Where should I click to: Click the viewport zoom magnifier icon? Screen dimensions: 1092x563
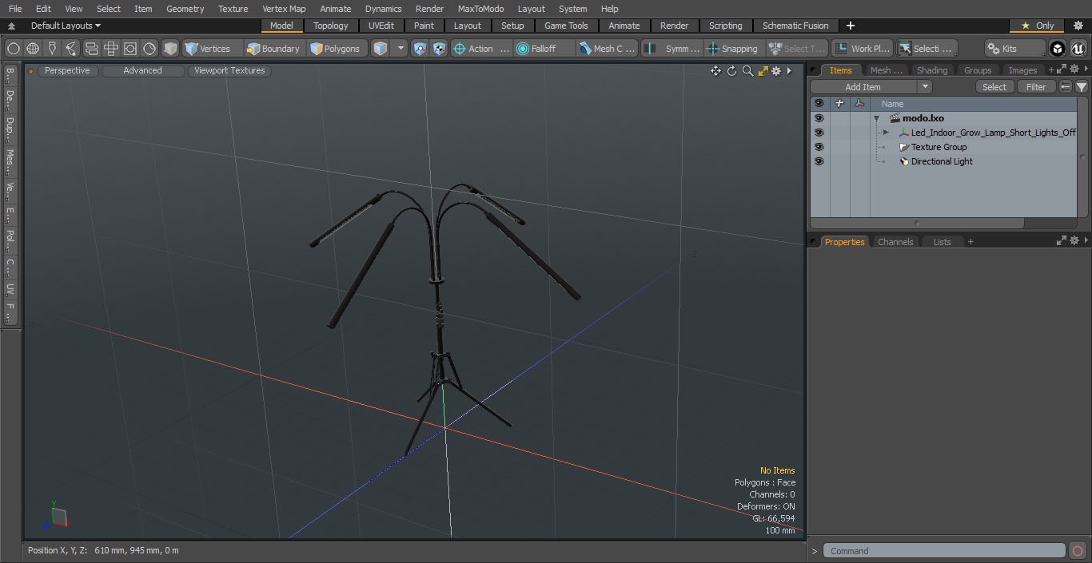[x=747, y=71]
